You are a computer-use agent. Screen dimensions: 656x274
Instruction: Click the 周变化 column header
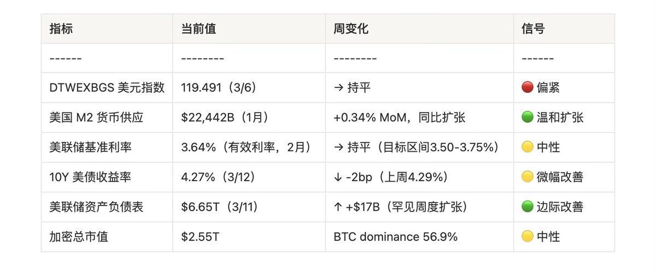351,29
